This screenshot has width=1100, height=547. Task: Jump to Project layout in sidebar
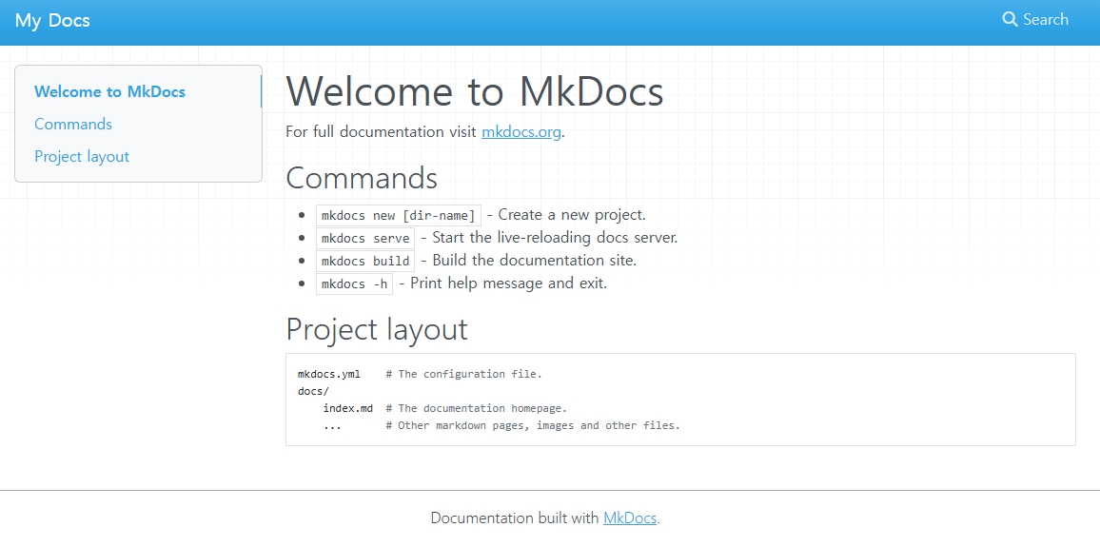(x=82, y=156)
